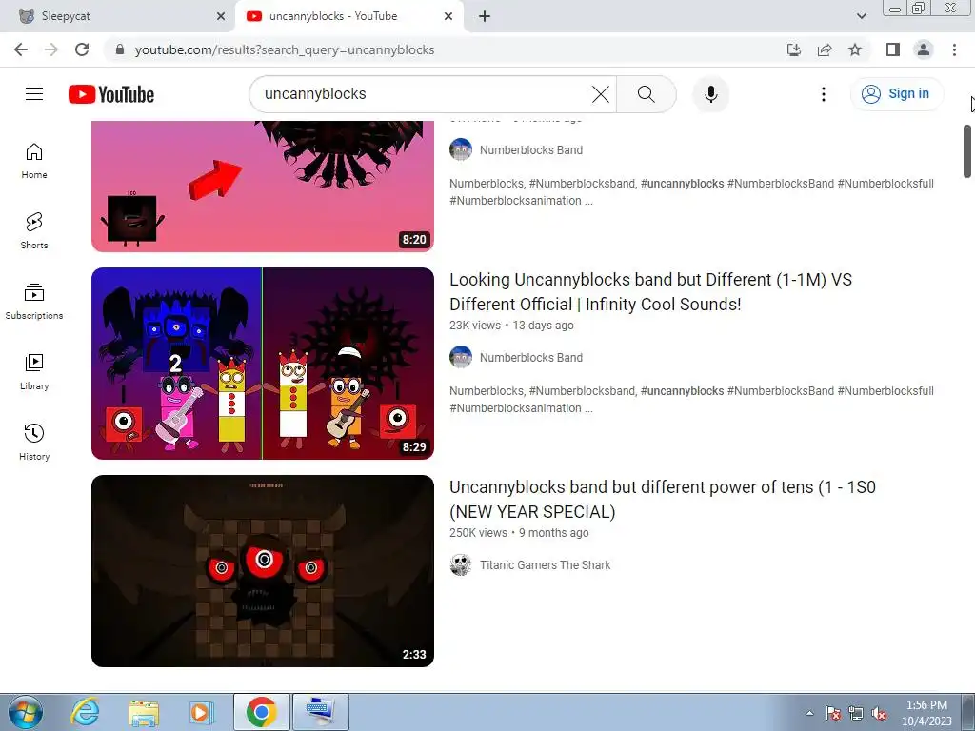
Task: Click '23K views' text
Action: (x=475, y=326)
